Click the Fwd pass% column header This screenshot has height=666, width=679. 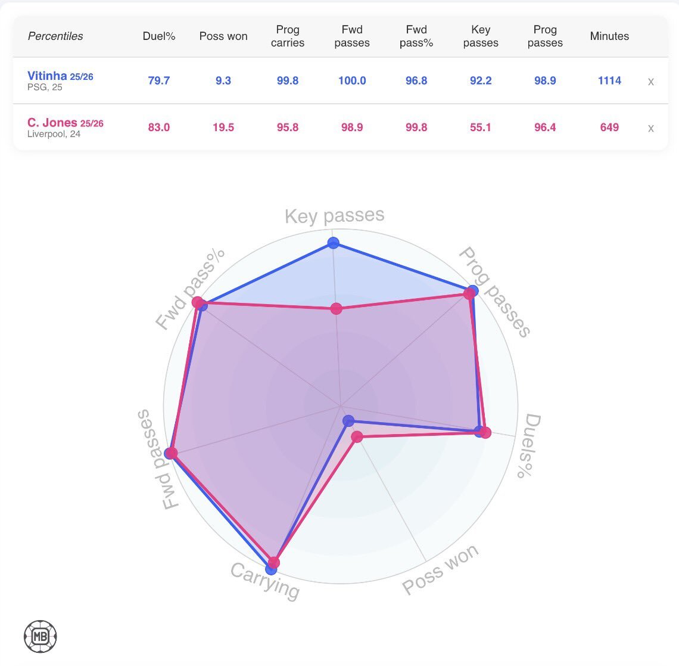pos(416,36)
